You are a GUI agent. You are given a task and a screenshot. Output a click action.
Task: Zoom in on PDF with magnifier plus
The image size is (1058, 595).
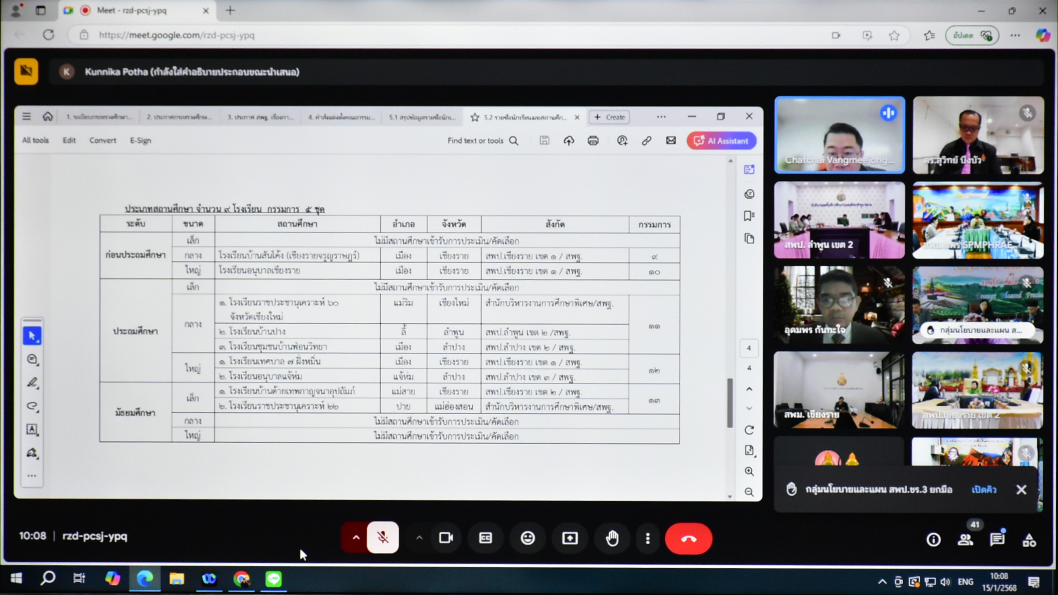tap(749, 471)
